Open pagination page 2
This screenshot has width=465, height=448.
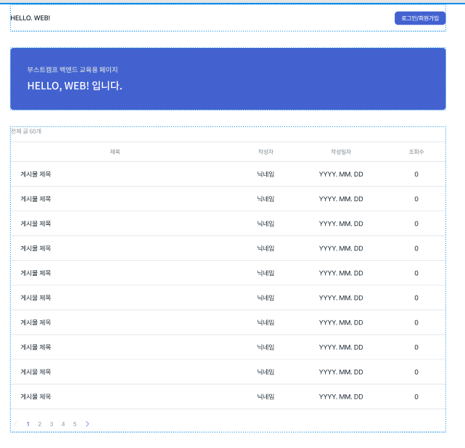tap(39, 424)
